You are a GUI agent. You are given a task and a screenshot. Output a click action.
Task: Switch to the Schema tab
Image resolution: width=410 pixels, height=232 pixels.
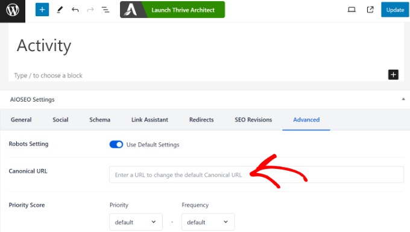click(x=99, y=120)
